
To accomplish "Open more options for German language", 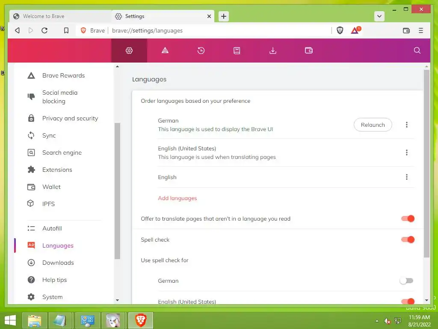I will [406, 125].
